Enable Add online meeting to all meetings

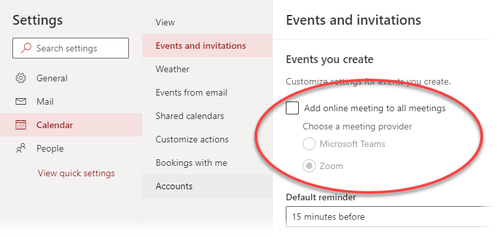tap(292, 108)
